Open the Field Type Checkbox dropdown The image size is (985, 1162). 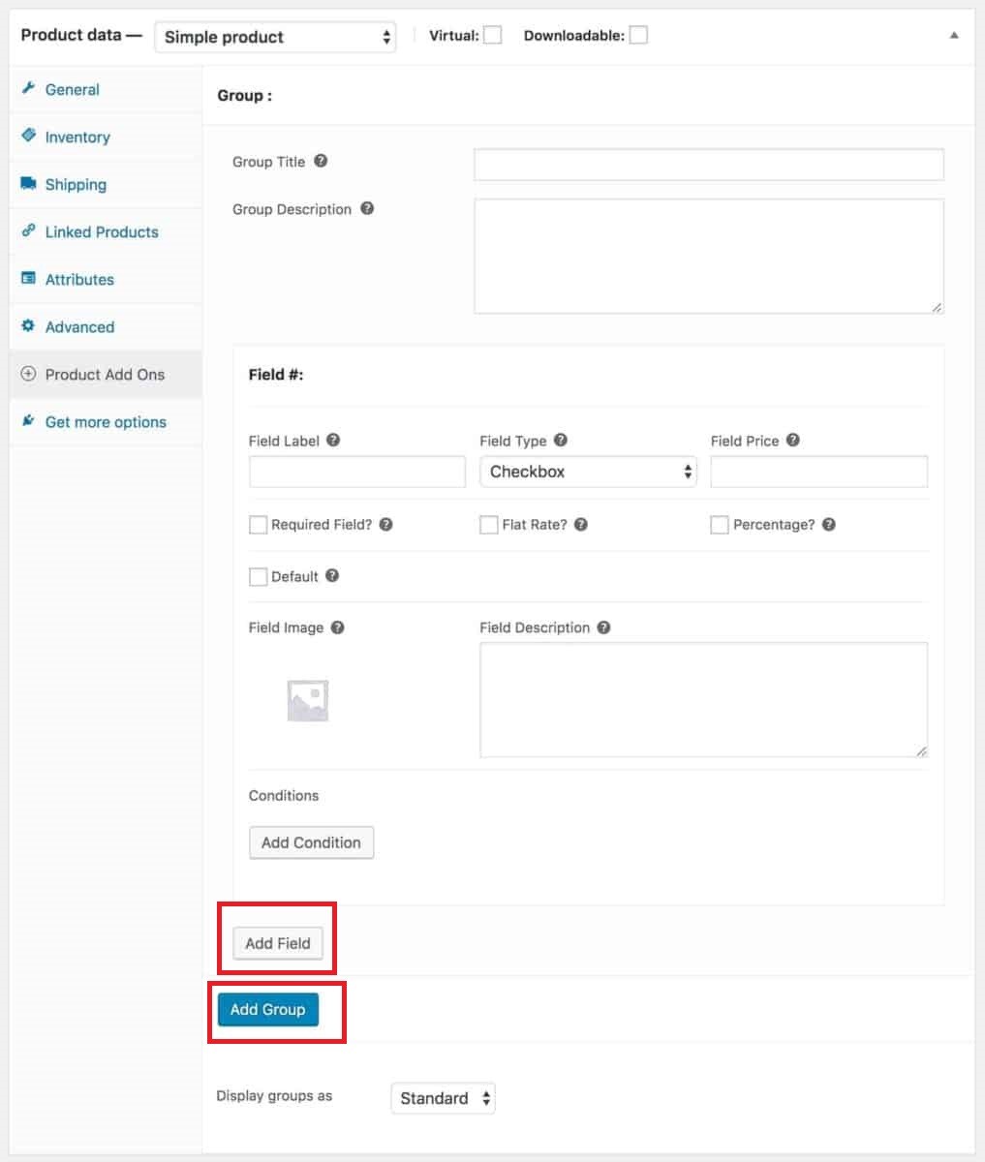pyautogui.click(x=588, y=472)
